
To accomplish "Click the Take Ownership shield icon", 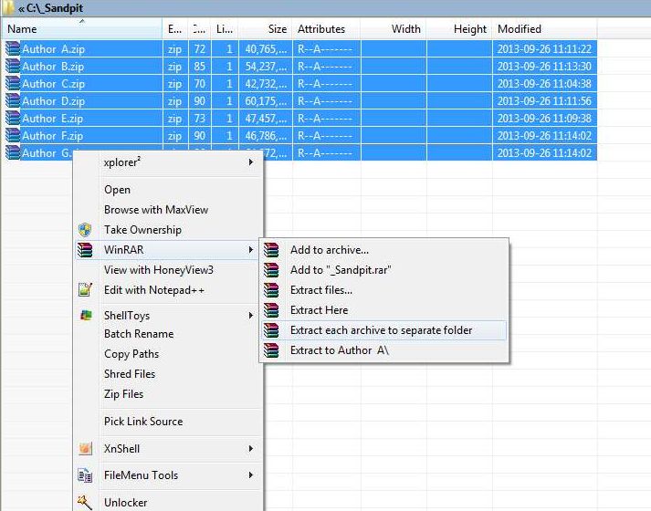I will tap(85, 230).
